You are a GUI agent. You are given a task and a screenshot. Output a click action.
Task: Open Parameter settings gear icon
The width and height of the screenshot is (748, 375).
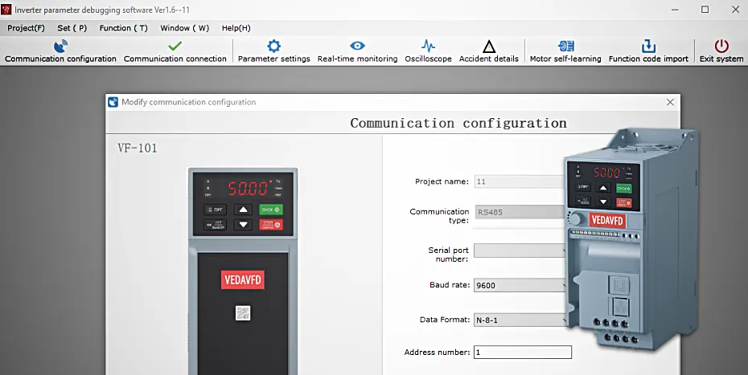[x=273, y=47]
